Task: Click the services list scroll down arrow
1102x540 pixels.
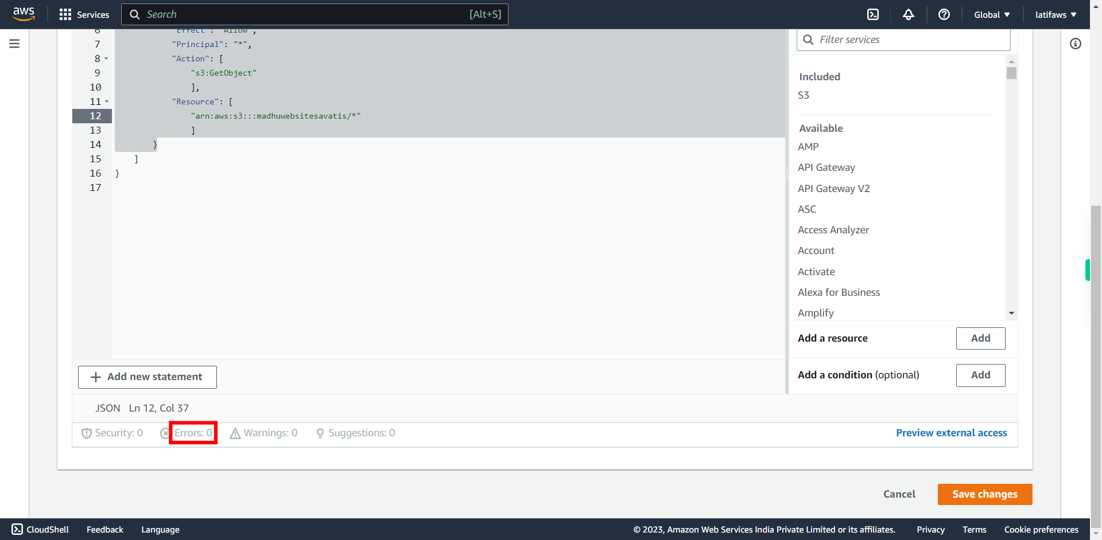Action: [x=1011, y=313]
